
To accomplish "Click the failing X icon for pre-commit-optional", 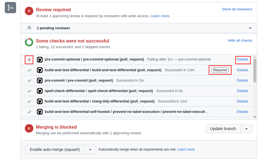I will [x=29, y=60].
